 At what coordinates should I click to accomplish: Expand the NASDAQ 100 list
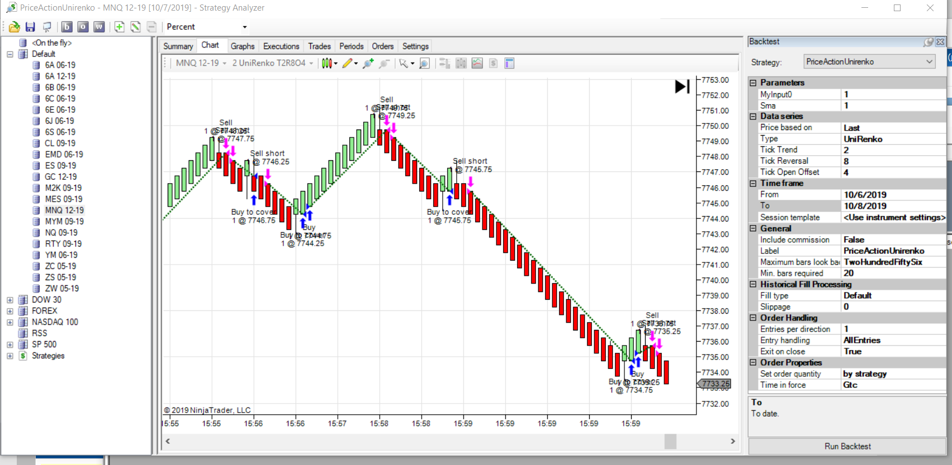click(x=10, y=322)
